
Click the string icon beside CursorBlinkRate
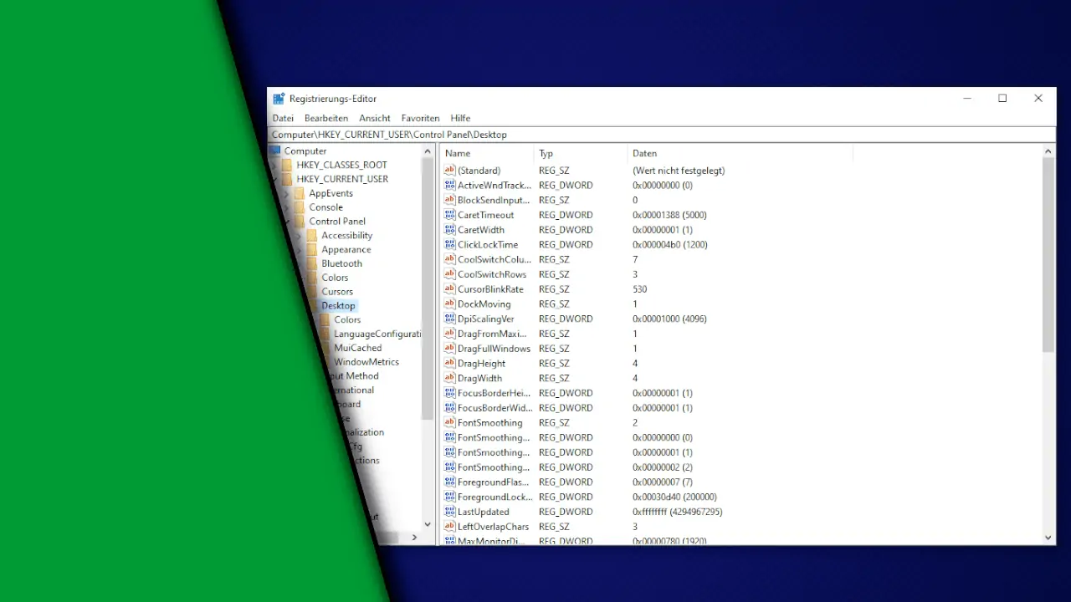450,289
